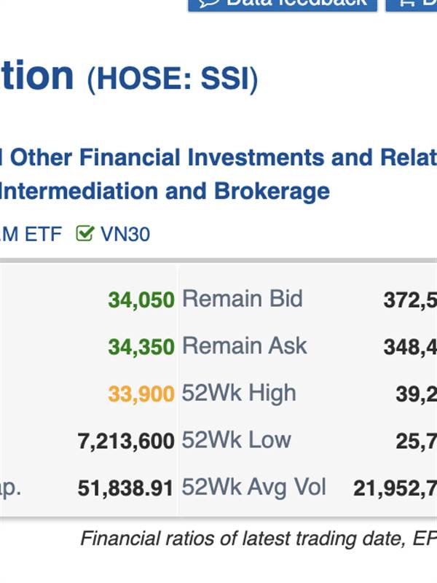Open the ETF tag link
437x583 pixels.
click(x=31, y=234)
